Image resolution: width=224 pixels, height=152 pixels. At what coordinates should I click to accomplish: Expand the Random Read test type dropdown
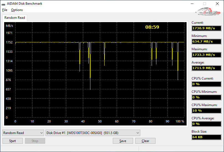click(23, 133)
